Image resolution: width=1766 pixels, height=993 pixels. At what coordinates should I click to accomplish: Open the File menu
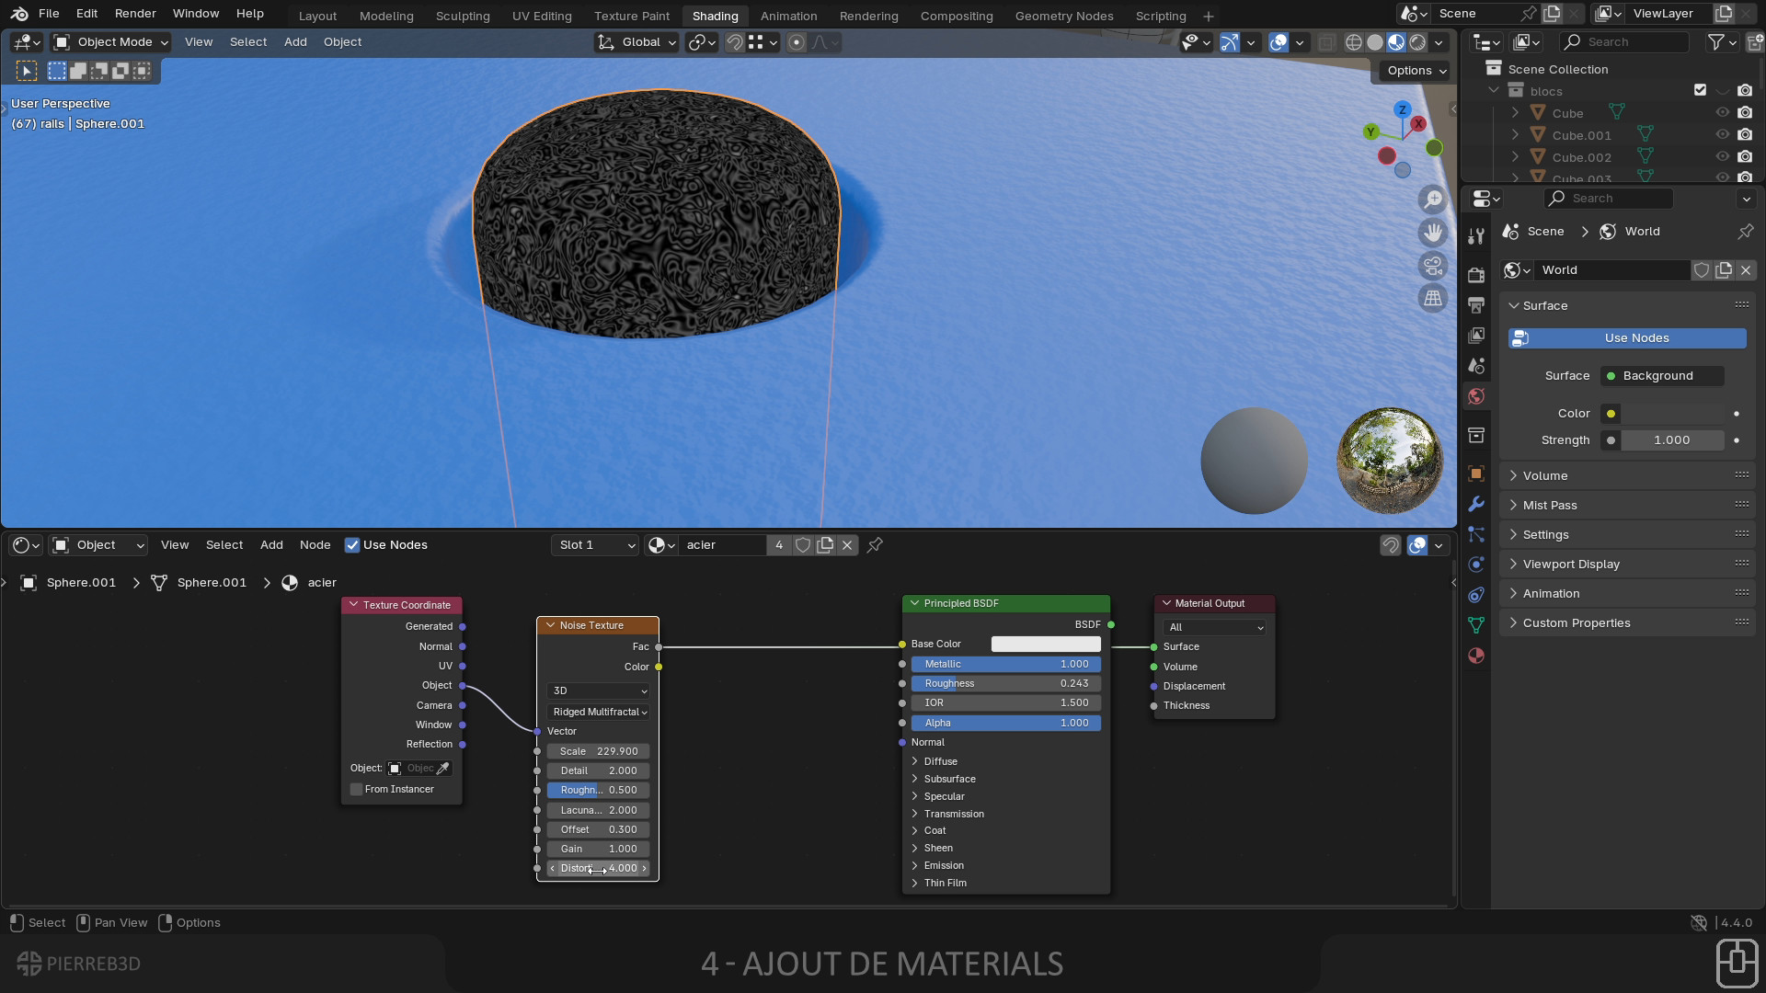click(49, 14)
